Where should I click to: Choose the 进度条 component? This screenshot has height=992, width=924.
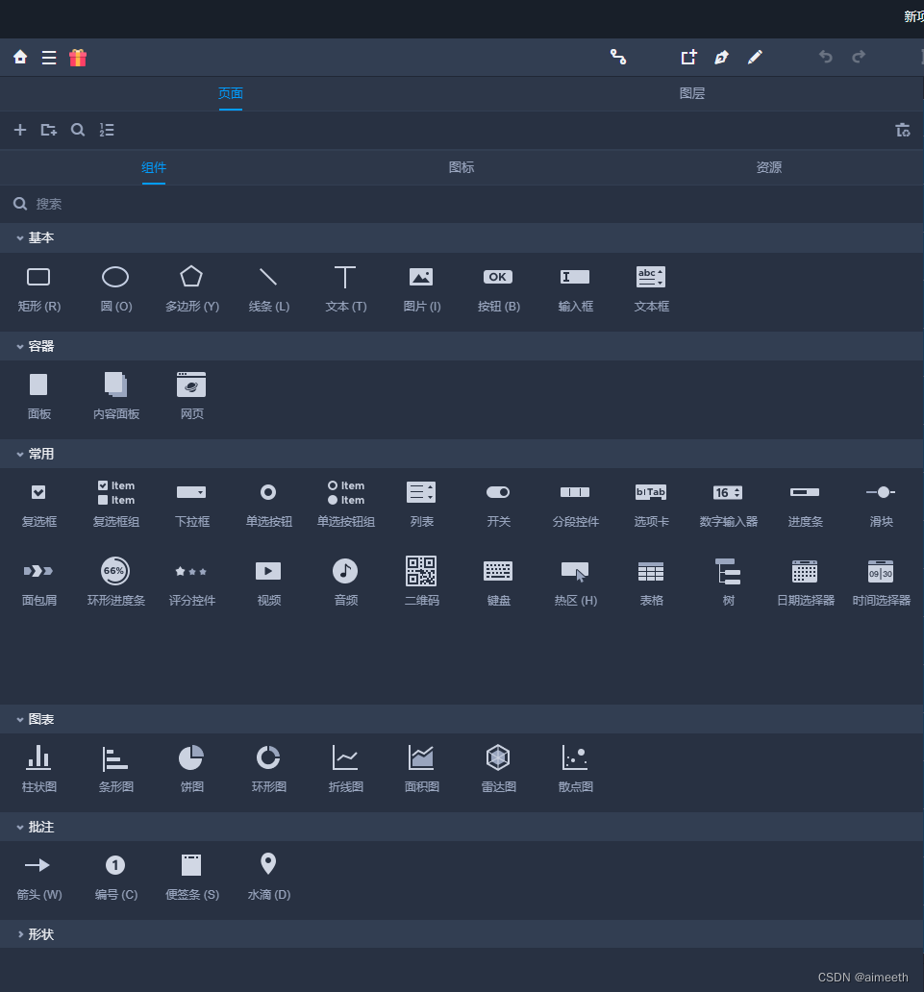pyautogui.click(x=805, y=505)
